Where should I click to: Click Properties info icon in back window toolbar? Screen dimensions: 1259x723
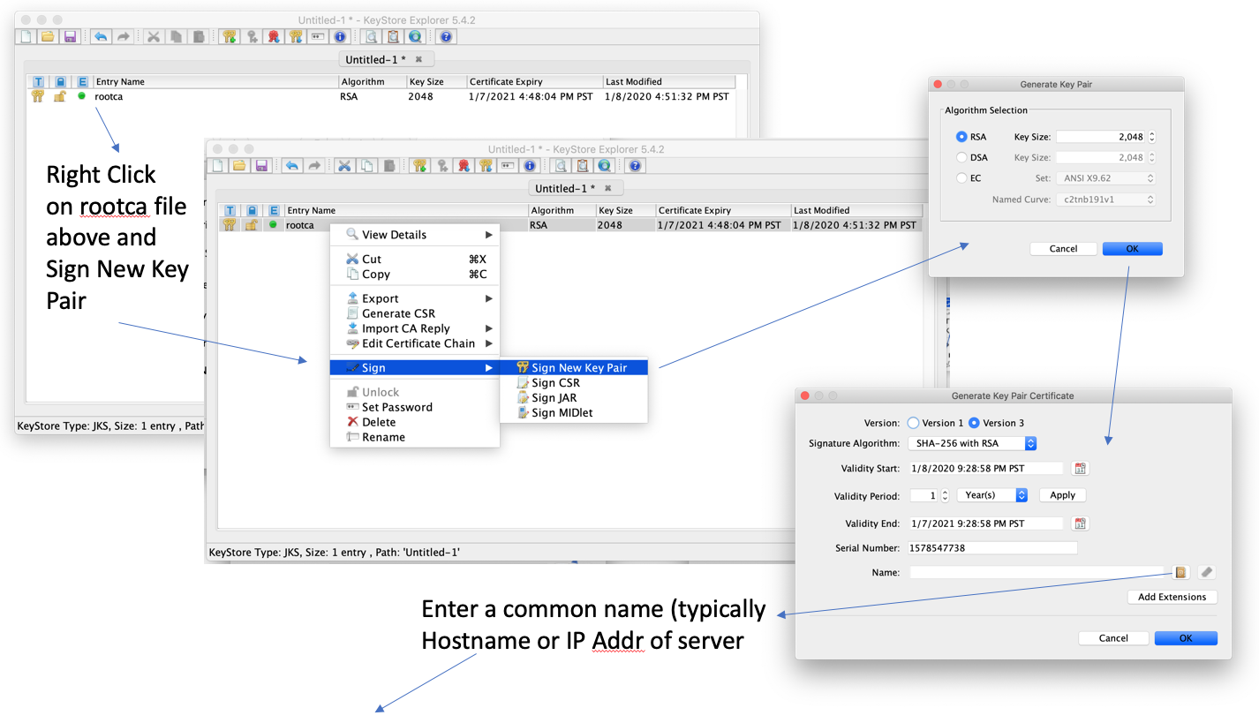click(339, 37)
